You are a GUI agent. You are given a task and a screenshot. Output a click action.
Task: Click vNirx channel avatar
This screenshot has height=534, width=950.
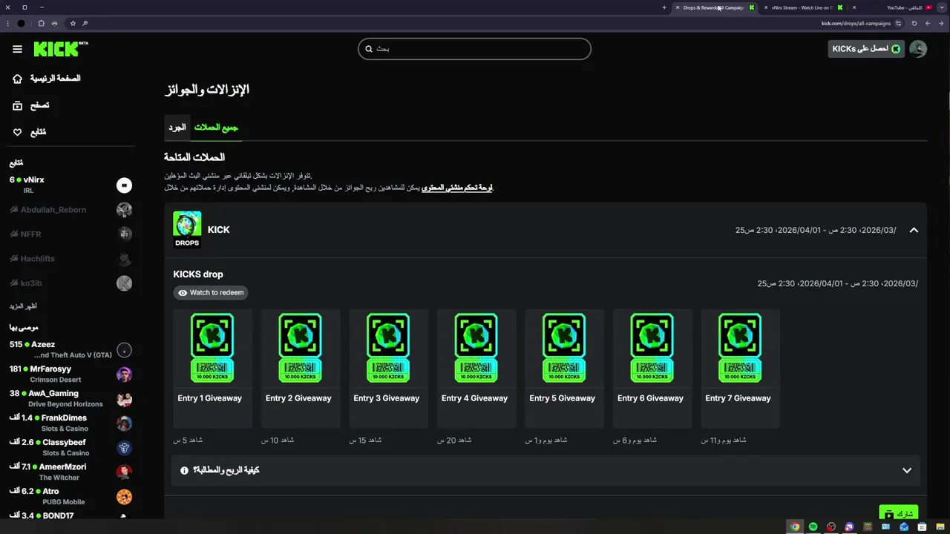124,185
